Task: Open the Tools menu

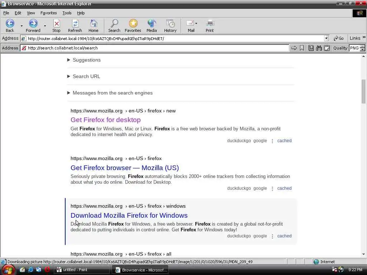Action: click(67, 13)
